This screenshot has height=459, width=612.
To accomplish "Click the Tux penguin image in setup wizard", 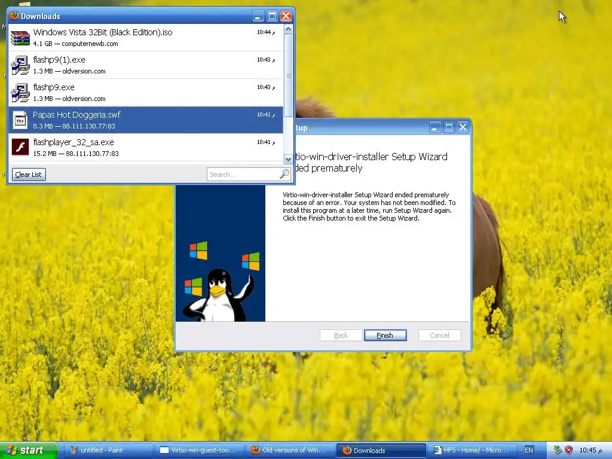I will (x=218, y=294).
